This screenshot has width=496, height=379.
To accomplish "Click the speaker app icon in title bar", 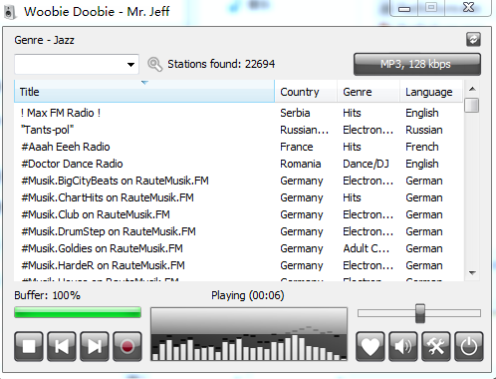I will tap(10, 12).
